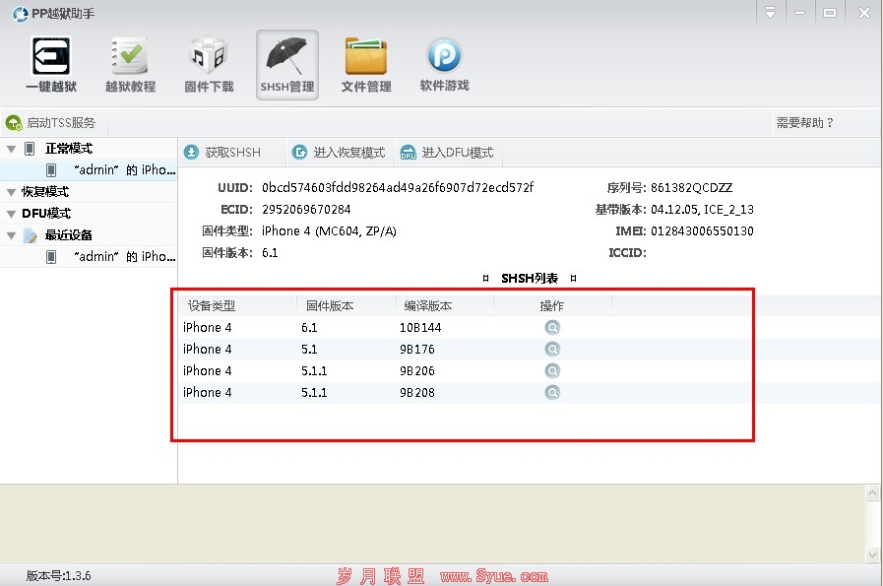View SHSH for build 9B176 row

pos(552,349)
